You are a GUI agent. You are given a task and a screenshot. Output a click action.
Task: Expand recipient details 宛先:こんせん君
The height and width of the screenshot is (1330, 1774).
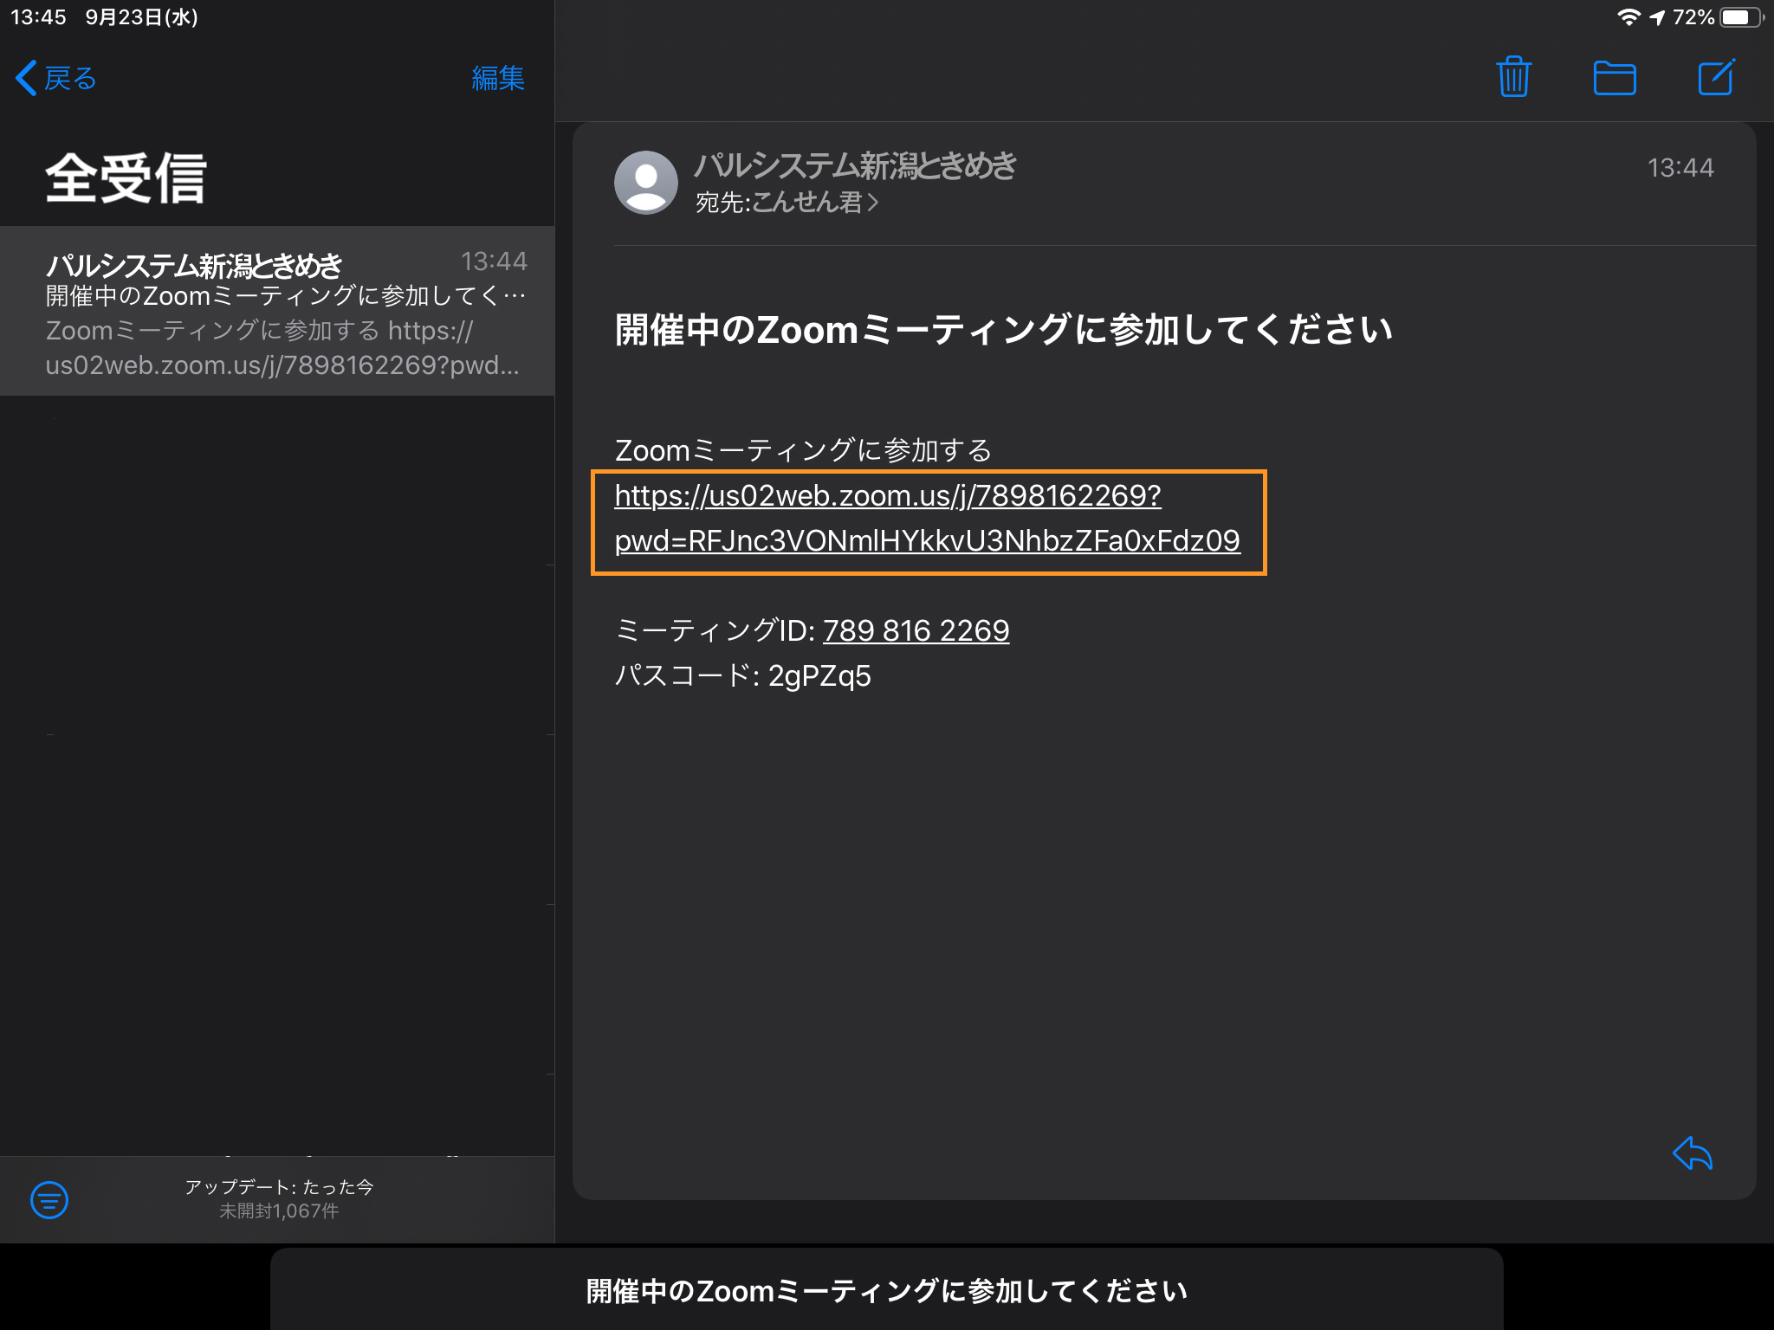click(787, 203)
